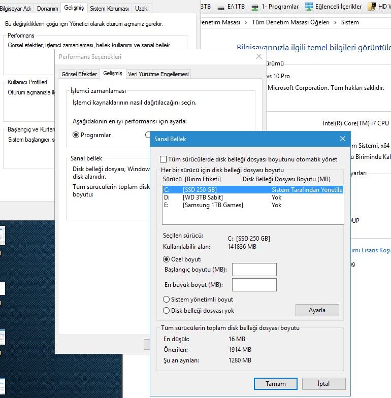Open the HD shortcut icon in links bar
This screenshot has width=391, height=398.
(372, 6)
